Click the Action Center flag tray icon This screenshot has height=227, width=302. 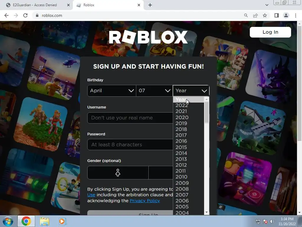(265, 221)
